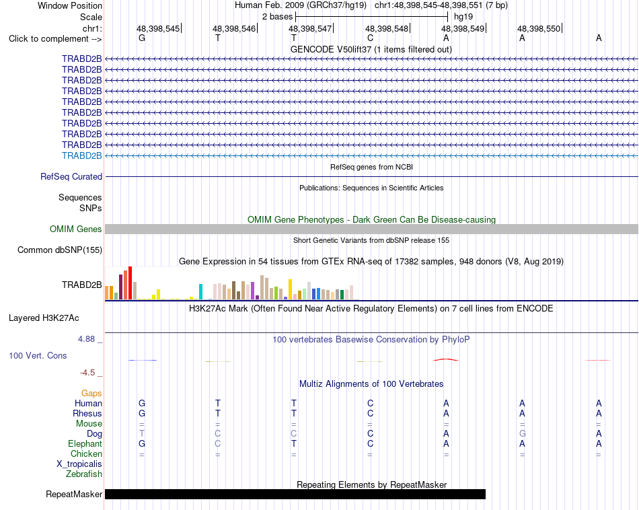Click the 'Layered H3K27Ac' track label
This screenshot has width=639, height=510.
click(x=44, y=318)
